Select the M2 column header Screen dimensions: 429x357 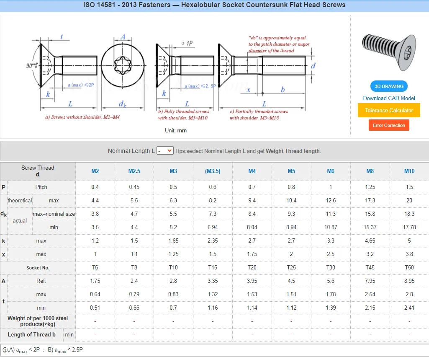(x=95, y=171)
